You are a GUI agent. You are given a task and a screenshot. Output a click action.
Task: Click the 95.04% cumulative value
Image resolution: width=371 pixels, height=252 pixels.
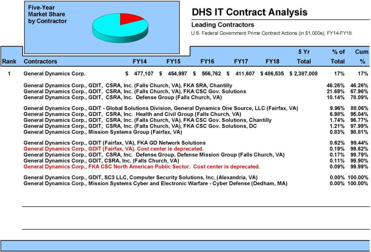(x=359, y=114)
